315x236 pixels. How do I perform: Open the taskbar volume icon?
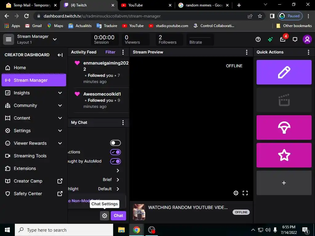(268, 230)
